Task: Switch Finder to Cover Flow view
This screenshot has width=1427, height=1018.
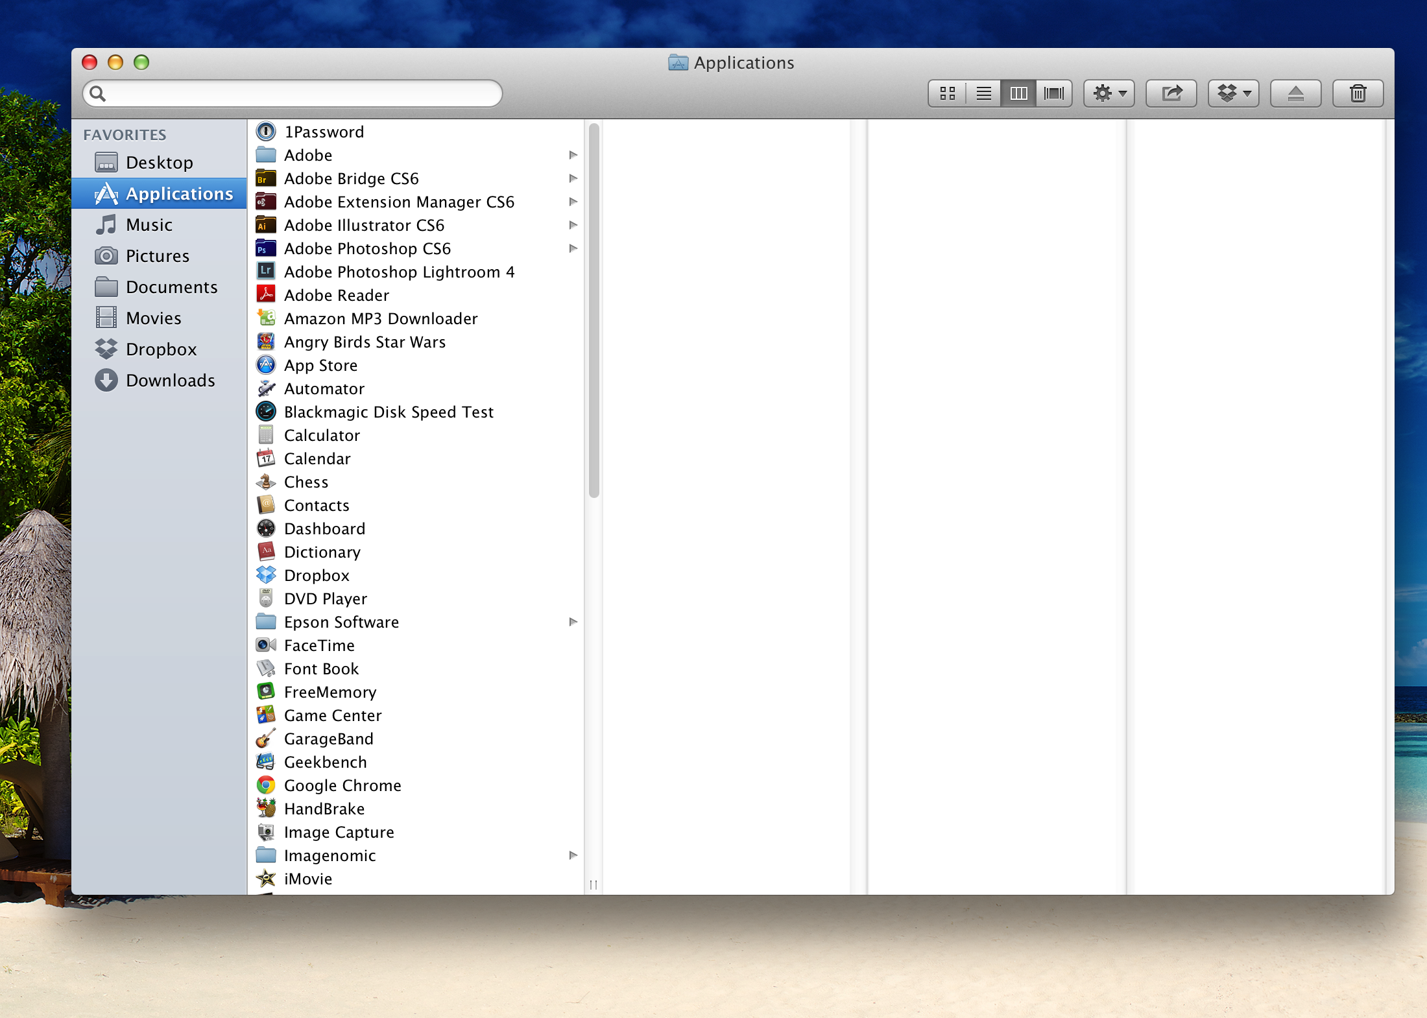Action: point(1054,93)
